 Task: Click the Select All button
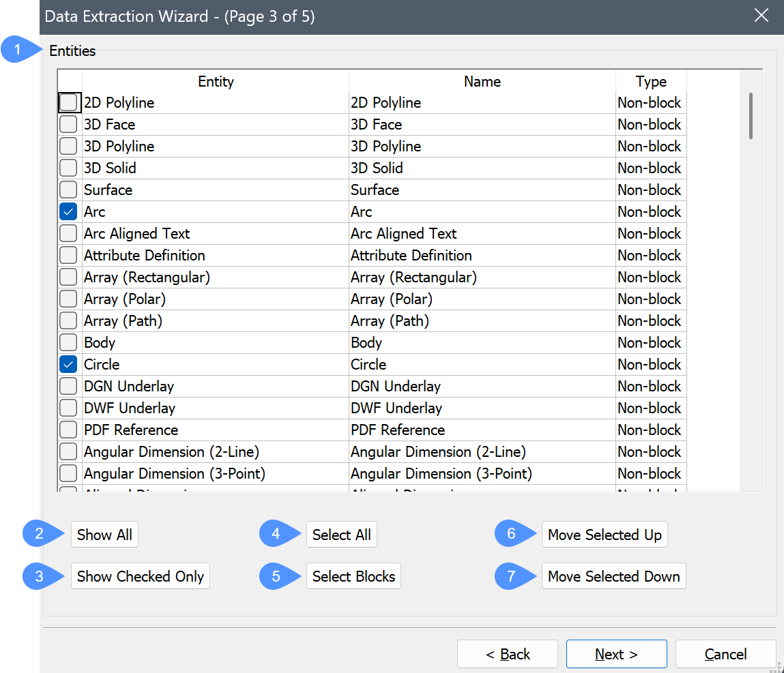pos(341,535)
